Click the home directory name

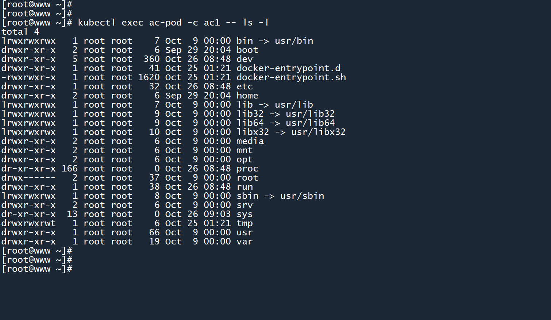247,96
